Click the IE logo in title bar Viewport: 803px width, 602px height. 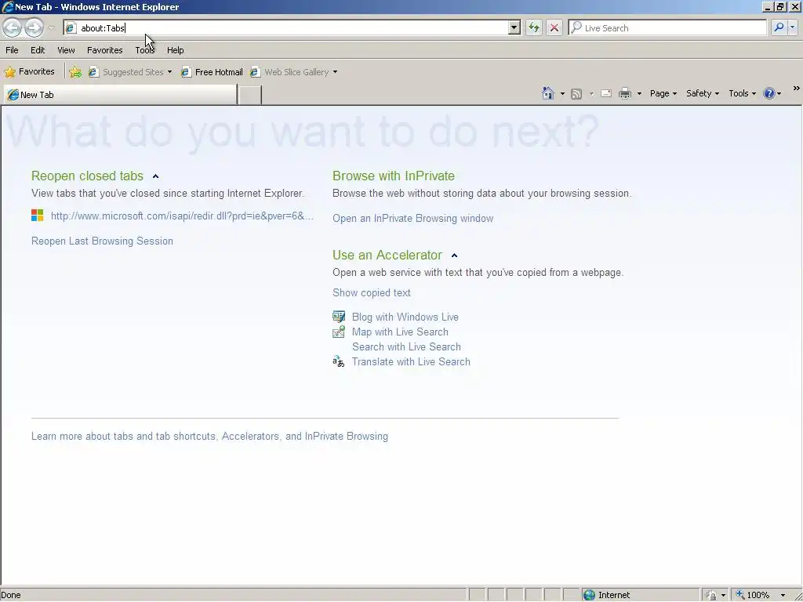8,6
